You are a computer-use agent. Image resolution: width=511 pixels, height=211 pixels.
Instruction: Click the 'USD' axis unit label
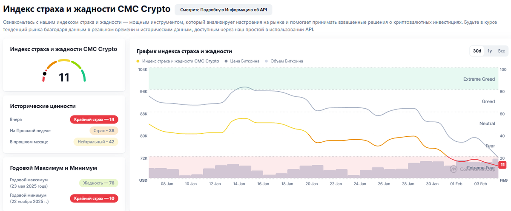(x=144, y=180)
